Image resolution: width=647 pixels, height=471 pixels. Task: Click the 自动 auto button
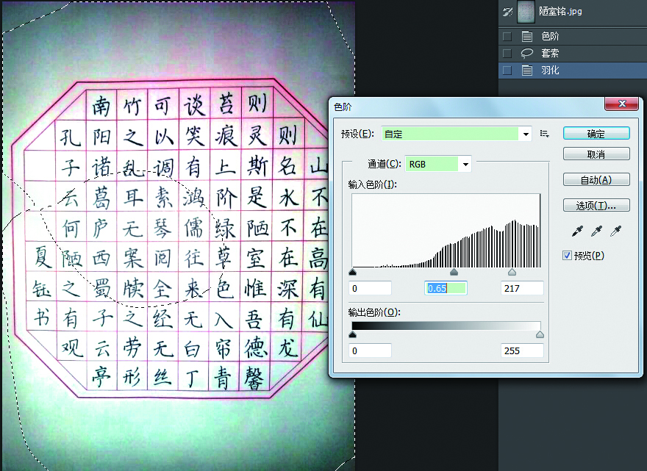point(596,180)
